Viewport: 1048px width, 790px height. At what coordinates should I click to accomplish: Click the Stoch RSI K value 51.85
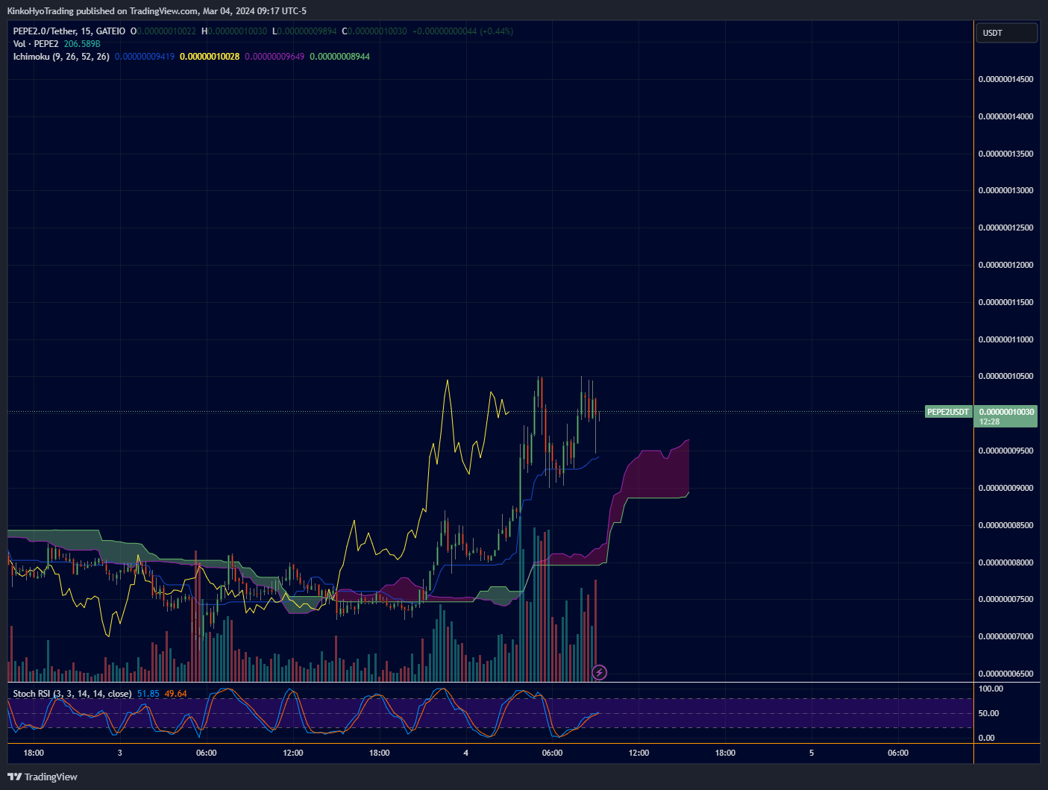coord(148,694)
